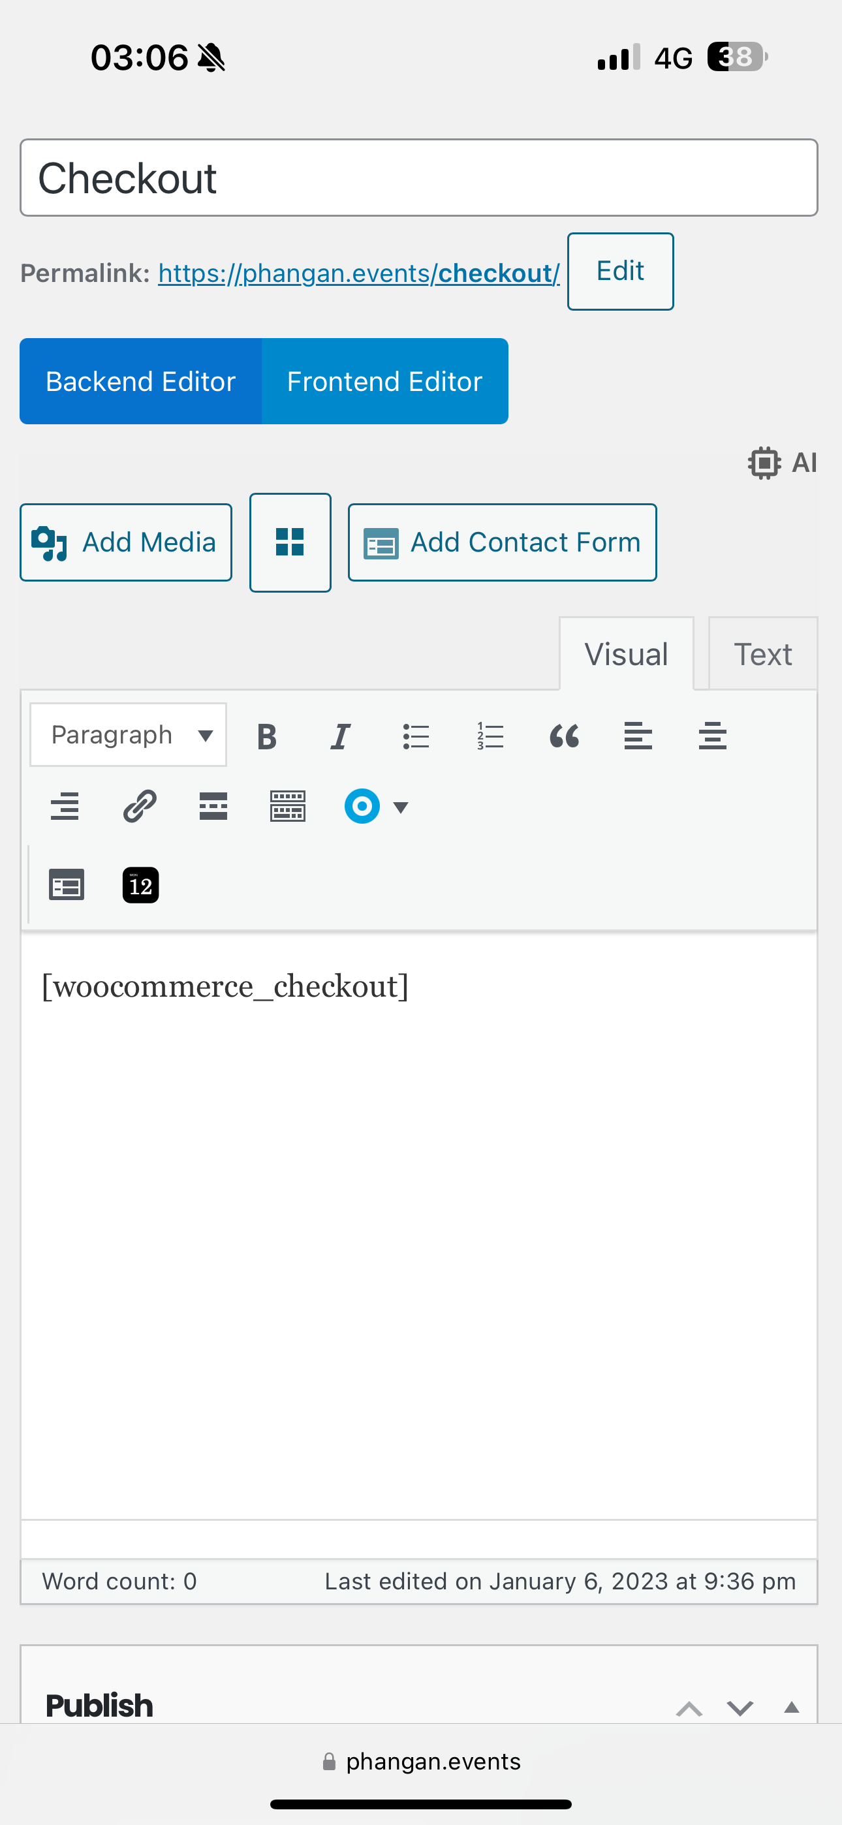Image resolution: width=842 pixels, height=1825 pixels.
Task: Click the Checkout title input field
Action: pyautogui.click(x=419, y=178)
